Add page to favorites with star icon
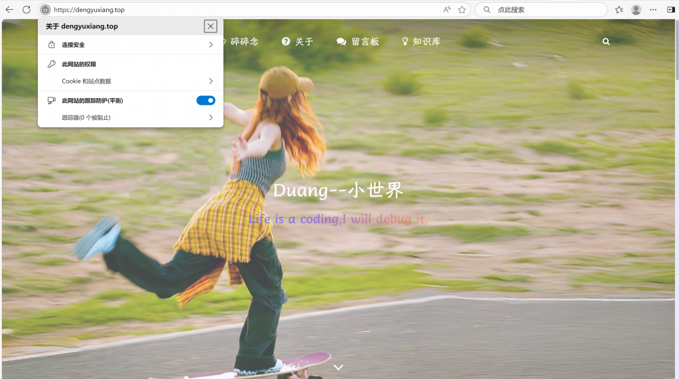This screenshot has width=679, height=379. [462, 10]
